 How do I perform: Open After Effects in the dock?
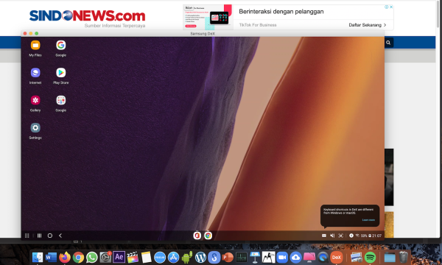coord(119,257)
